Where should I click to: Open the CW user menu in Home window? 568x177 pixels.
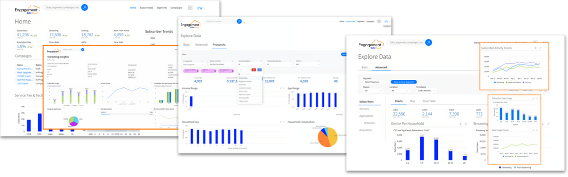[x=202, y=8]
